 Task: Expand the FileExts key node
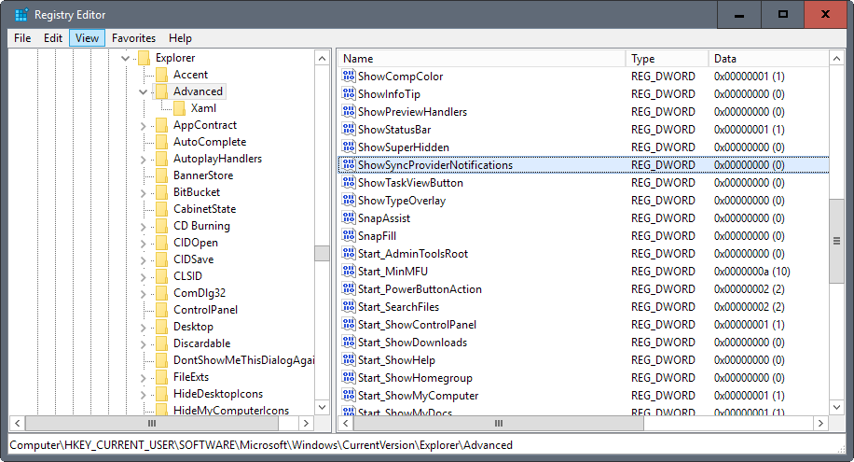coord(143,377)
